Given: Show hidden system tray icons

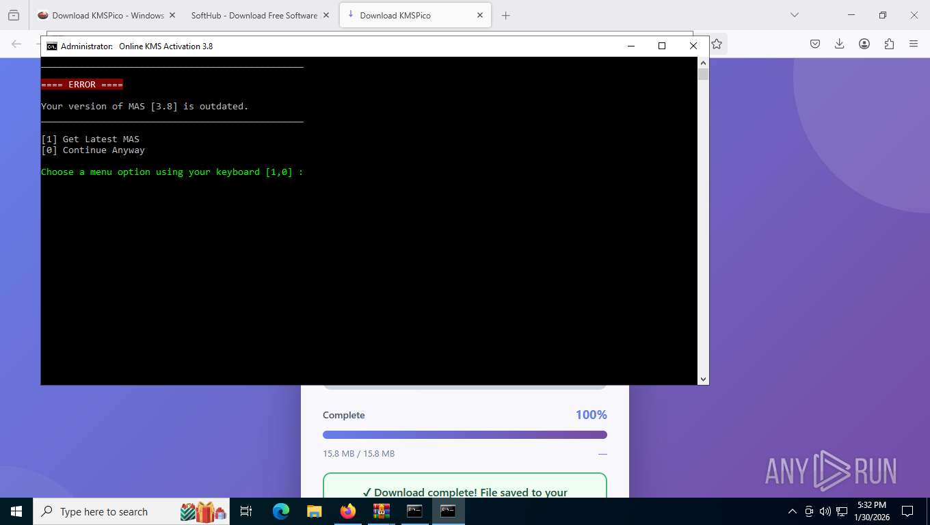Looking at the screenshot, I should [793, 511].
